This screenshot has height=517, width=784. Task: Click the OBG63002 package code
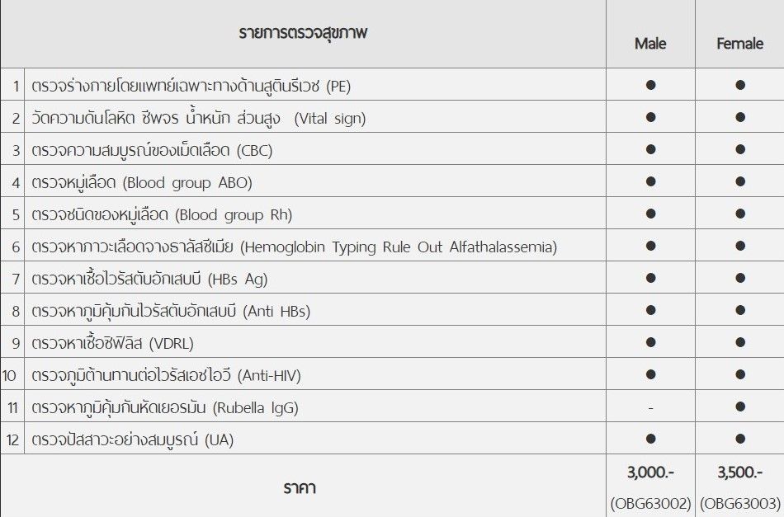(x=650, y=502)
